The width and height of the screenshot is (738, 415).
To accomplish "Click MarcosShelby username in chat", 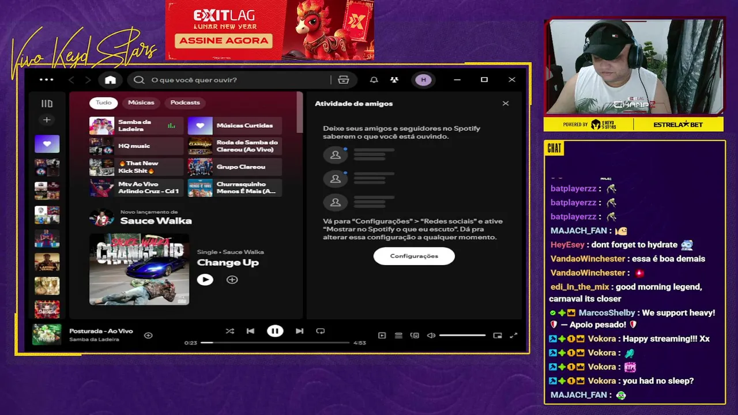I will point(607,313).
